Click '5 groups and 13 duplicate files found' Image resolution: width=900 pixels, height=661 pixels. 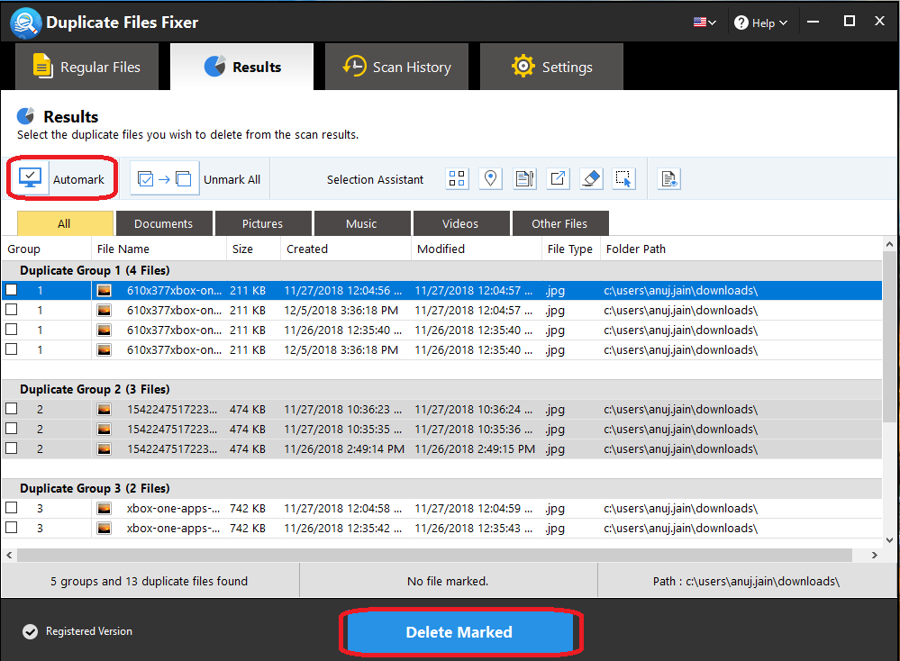pyautogui.click(x=150, y=581)
